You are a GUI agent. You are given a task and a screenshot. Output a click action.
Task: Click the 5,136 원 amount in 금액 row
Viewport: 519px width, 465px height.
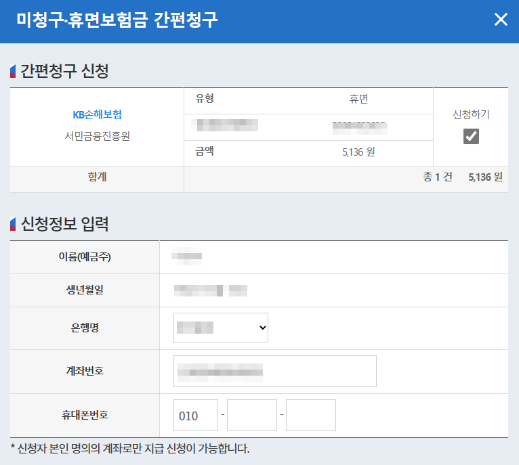[358, 152]
